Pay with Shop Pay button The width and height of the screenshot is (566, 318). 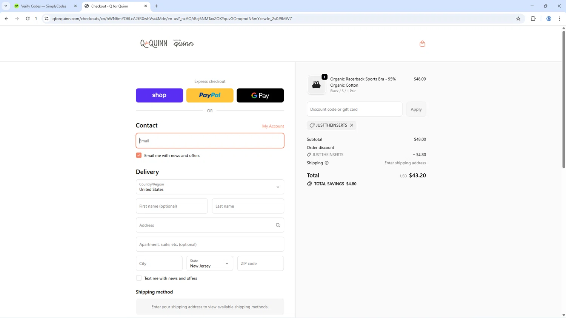(159, 95)
